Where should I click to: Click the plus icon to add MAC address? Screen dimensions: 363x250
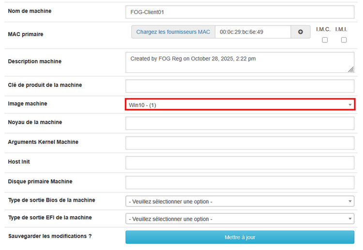pyautogui.click(x=300, y=32)
